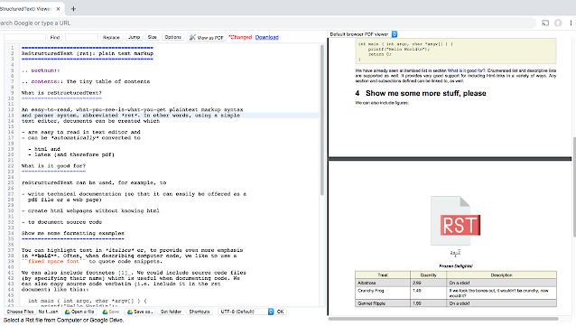Click the '*Changed' status text

coord(240,37)
